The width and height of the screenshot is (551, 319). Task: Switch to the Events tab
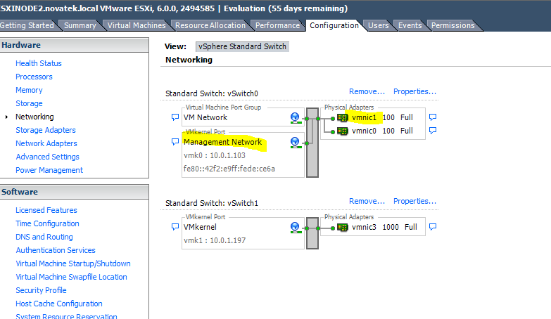[x=410, y=25]
